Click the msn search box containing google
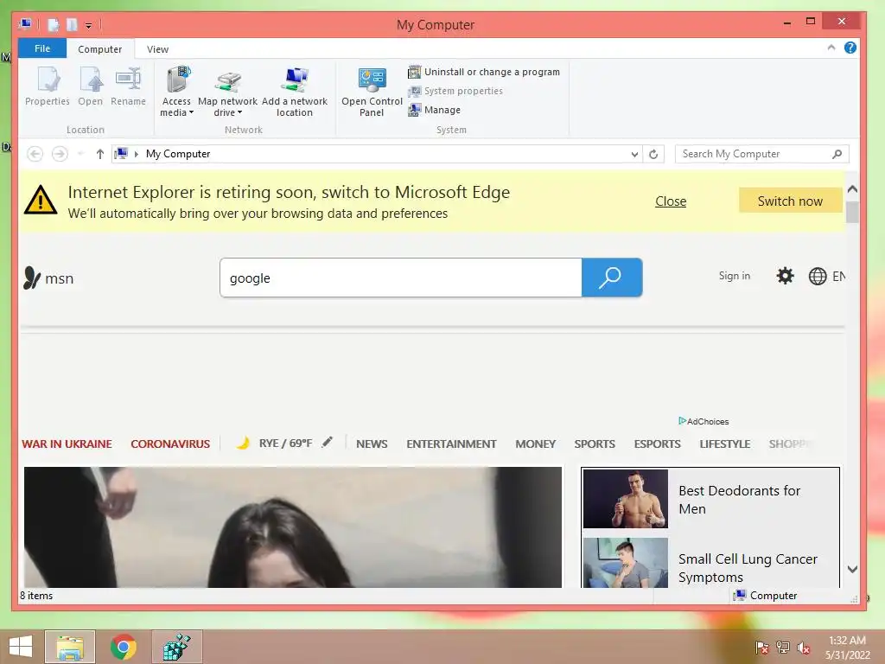The height and width of the screenshot is (664, 885). (x=401, y=278)
